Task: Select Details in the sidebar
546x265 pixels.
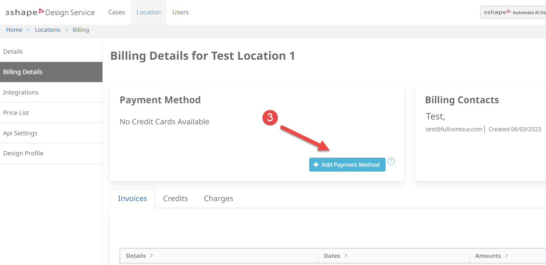Action: click(x=51, y=52)
